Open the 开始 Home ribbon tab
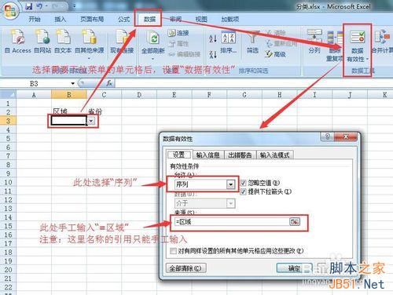The width and height of the screenshot is (393, 295). 35,19
